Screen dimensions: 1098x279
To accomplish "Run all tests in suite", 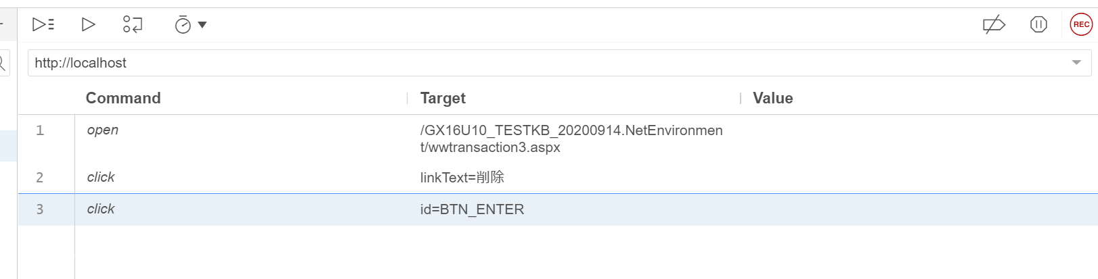I will coord(43,25).
